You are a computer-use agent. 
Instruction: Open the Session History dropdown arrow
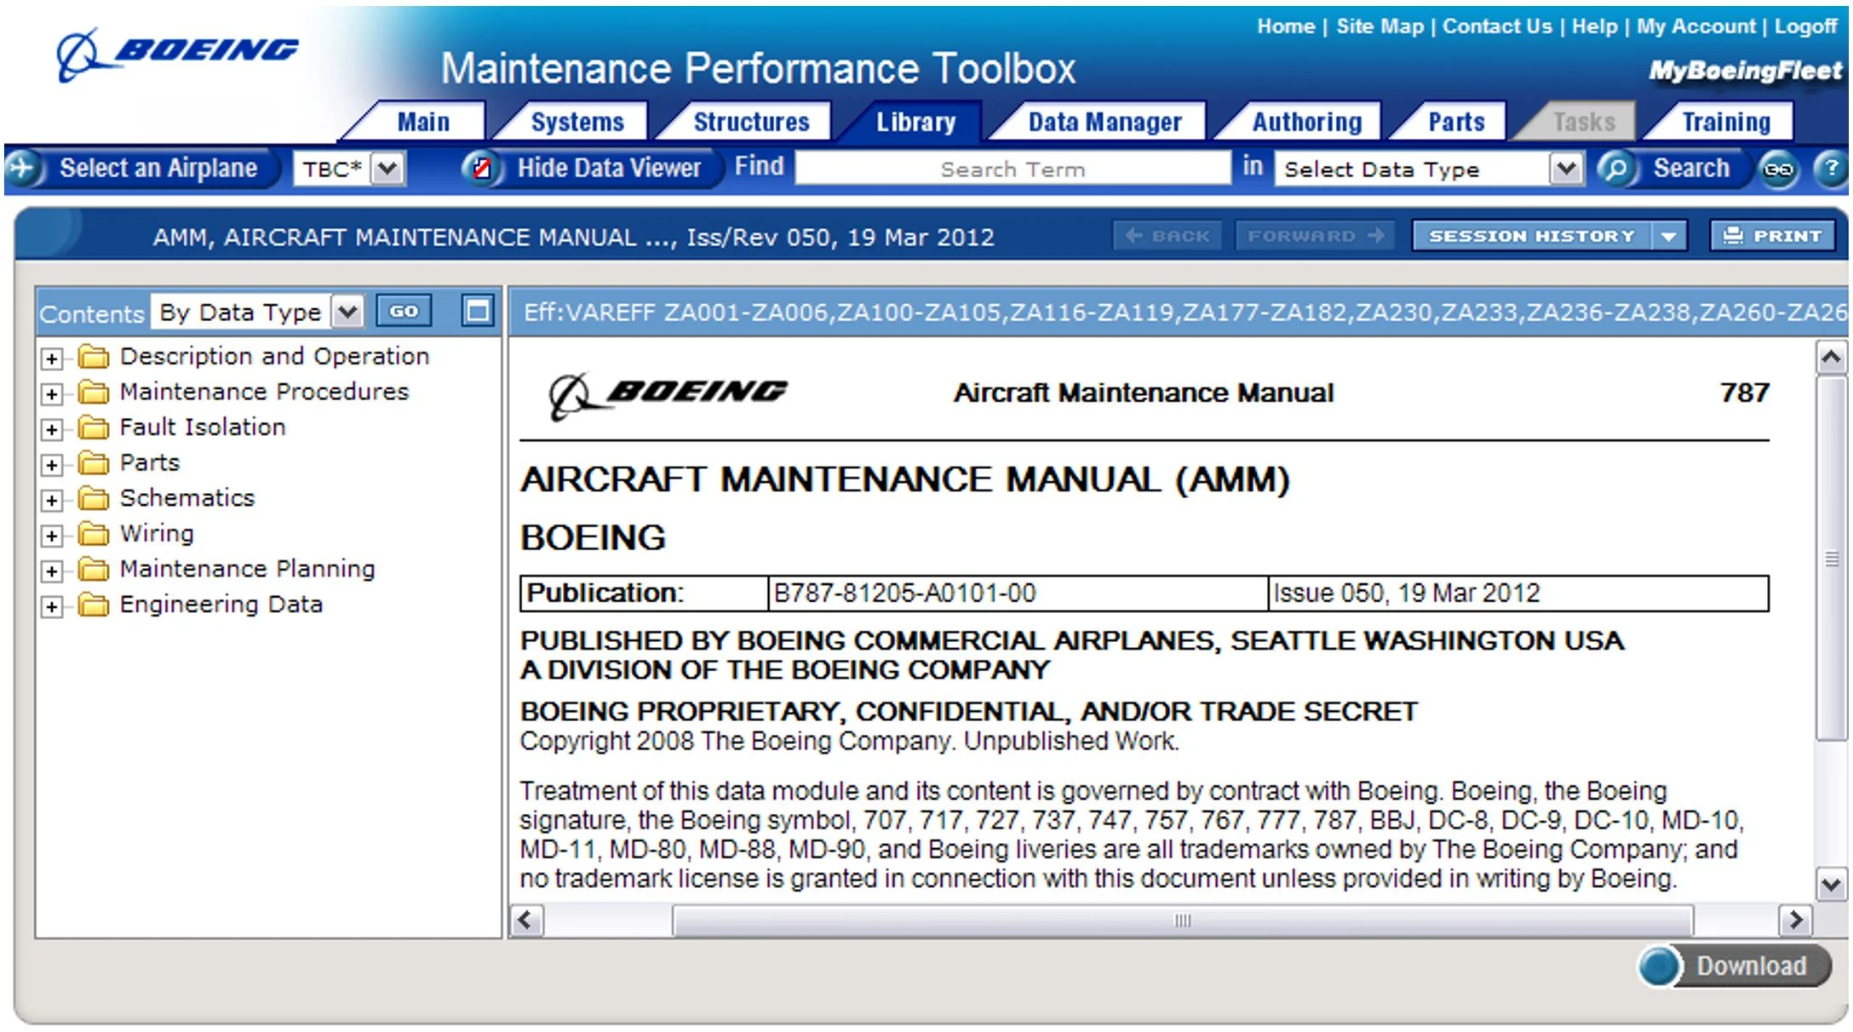click(1669, 236)
